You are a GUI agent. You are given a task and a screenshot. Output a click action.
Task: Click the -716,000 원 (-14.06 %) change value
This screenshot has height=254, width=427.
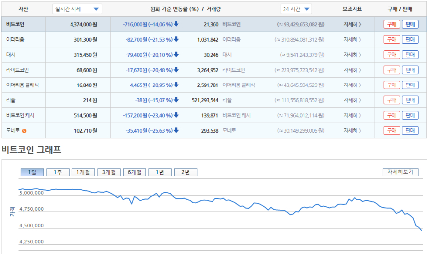[148, 24]
